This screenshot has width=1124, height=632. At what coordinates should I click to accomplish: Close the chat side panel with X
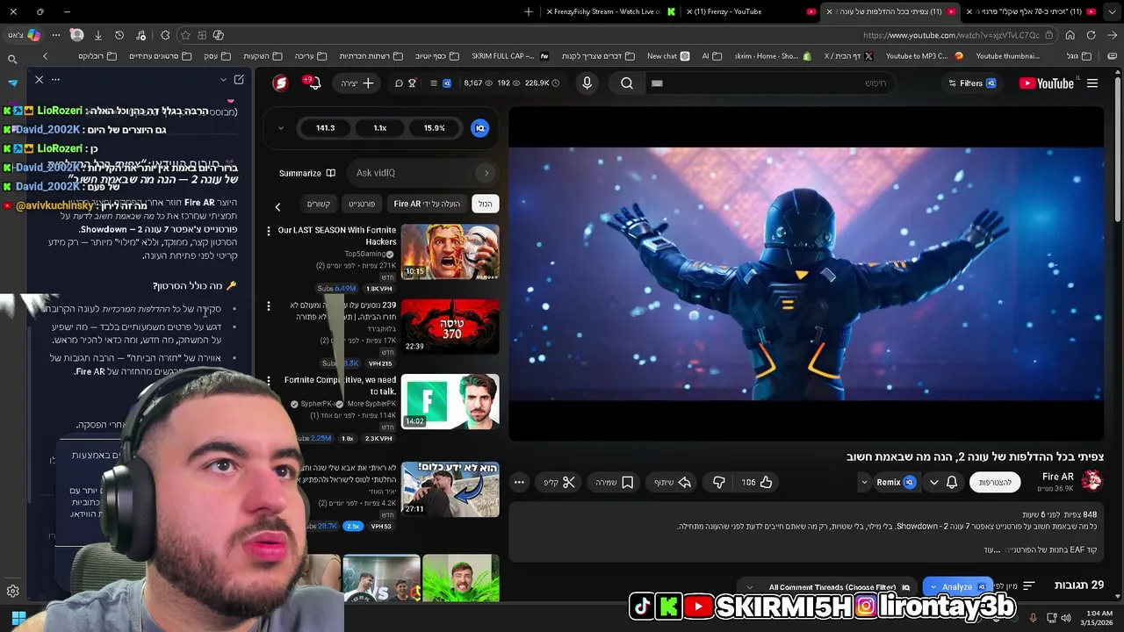click(39, 80)
